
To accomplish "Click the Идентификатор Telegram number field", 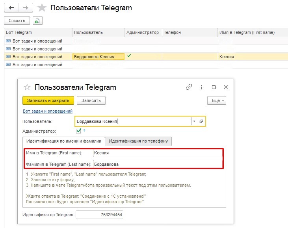I will coord(100,215).
